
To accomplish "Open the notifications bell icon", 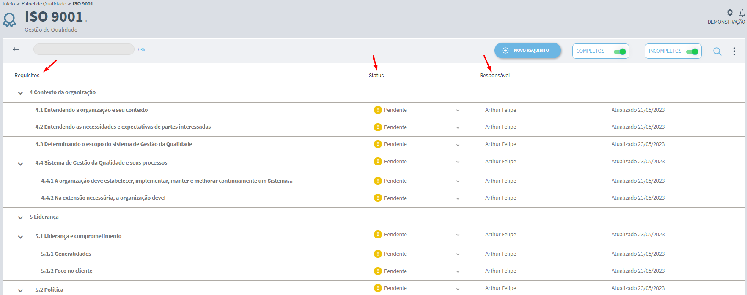I will (x=742, y=13).
